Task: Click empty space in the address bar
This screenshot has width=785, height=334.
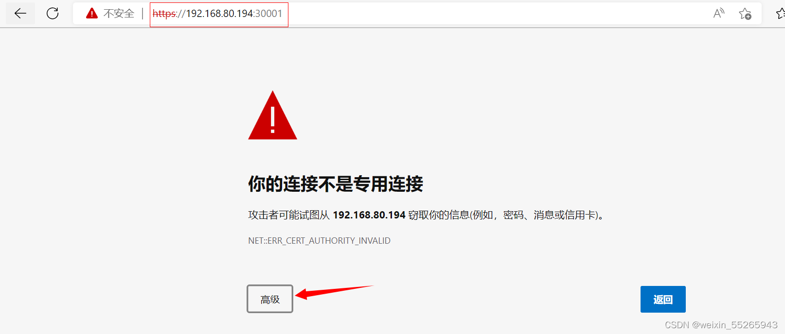Action: click(x=496, y=14)
